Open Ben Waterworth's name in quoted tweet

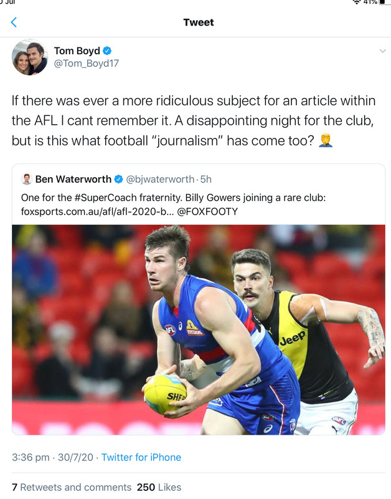click(73, 179)
